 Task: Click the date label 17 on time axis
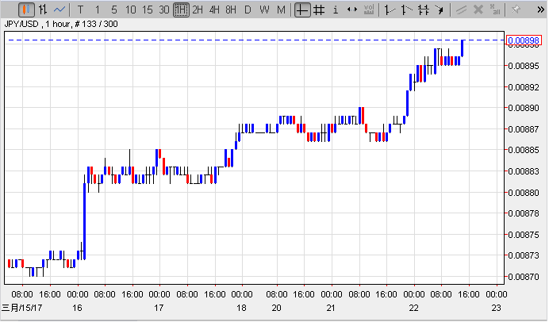[x=159, y=308]
